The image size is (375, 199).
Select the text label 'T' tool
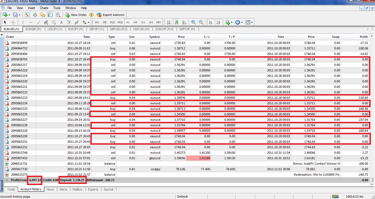point(69,22)
